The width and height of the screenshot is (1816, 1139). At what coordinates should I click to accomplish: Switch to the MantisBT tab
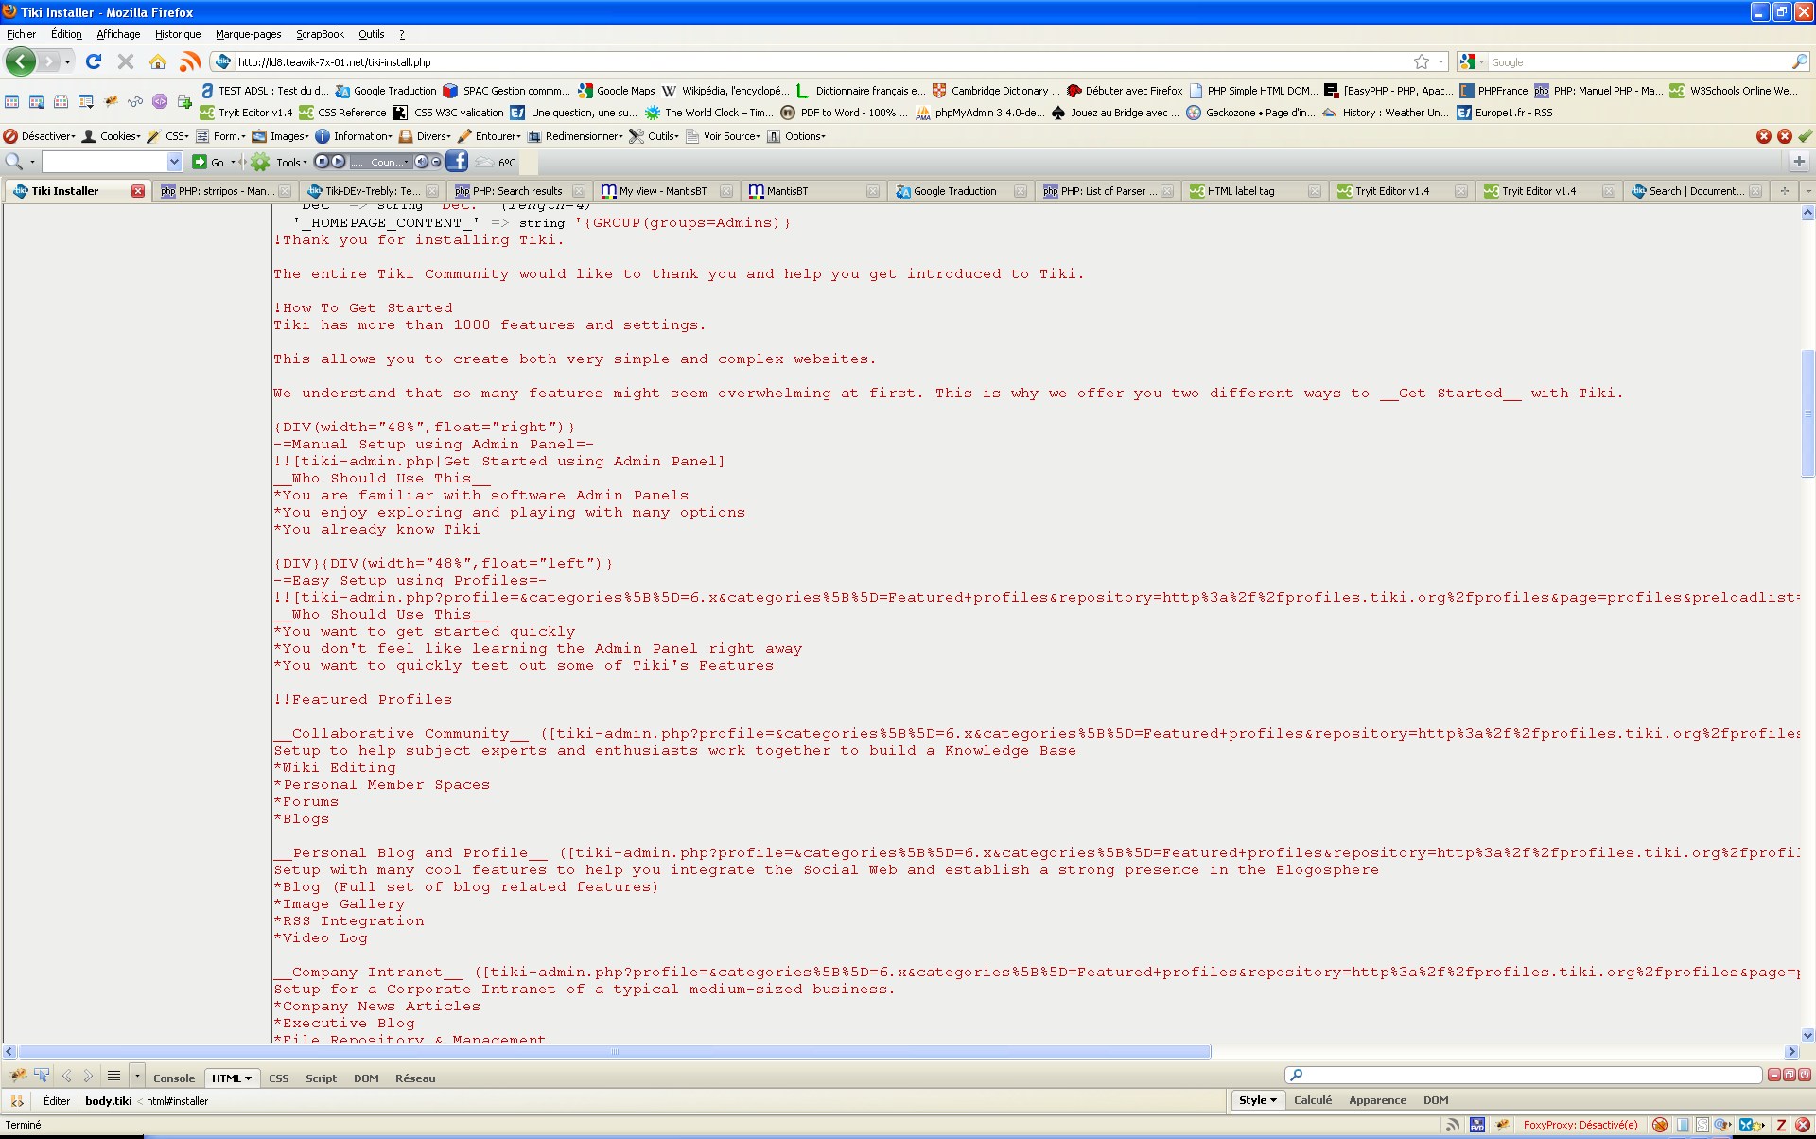pyautogui.click(x=787, y=191)
